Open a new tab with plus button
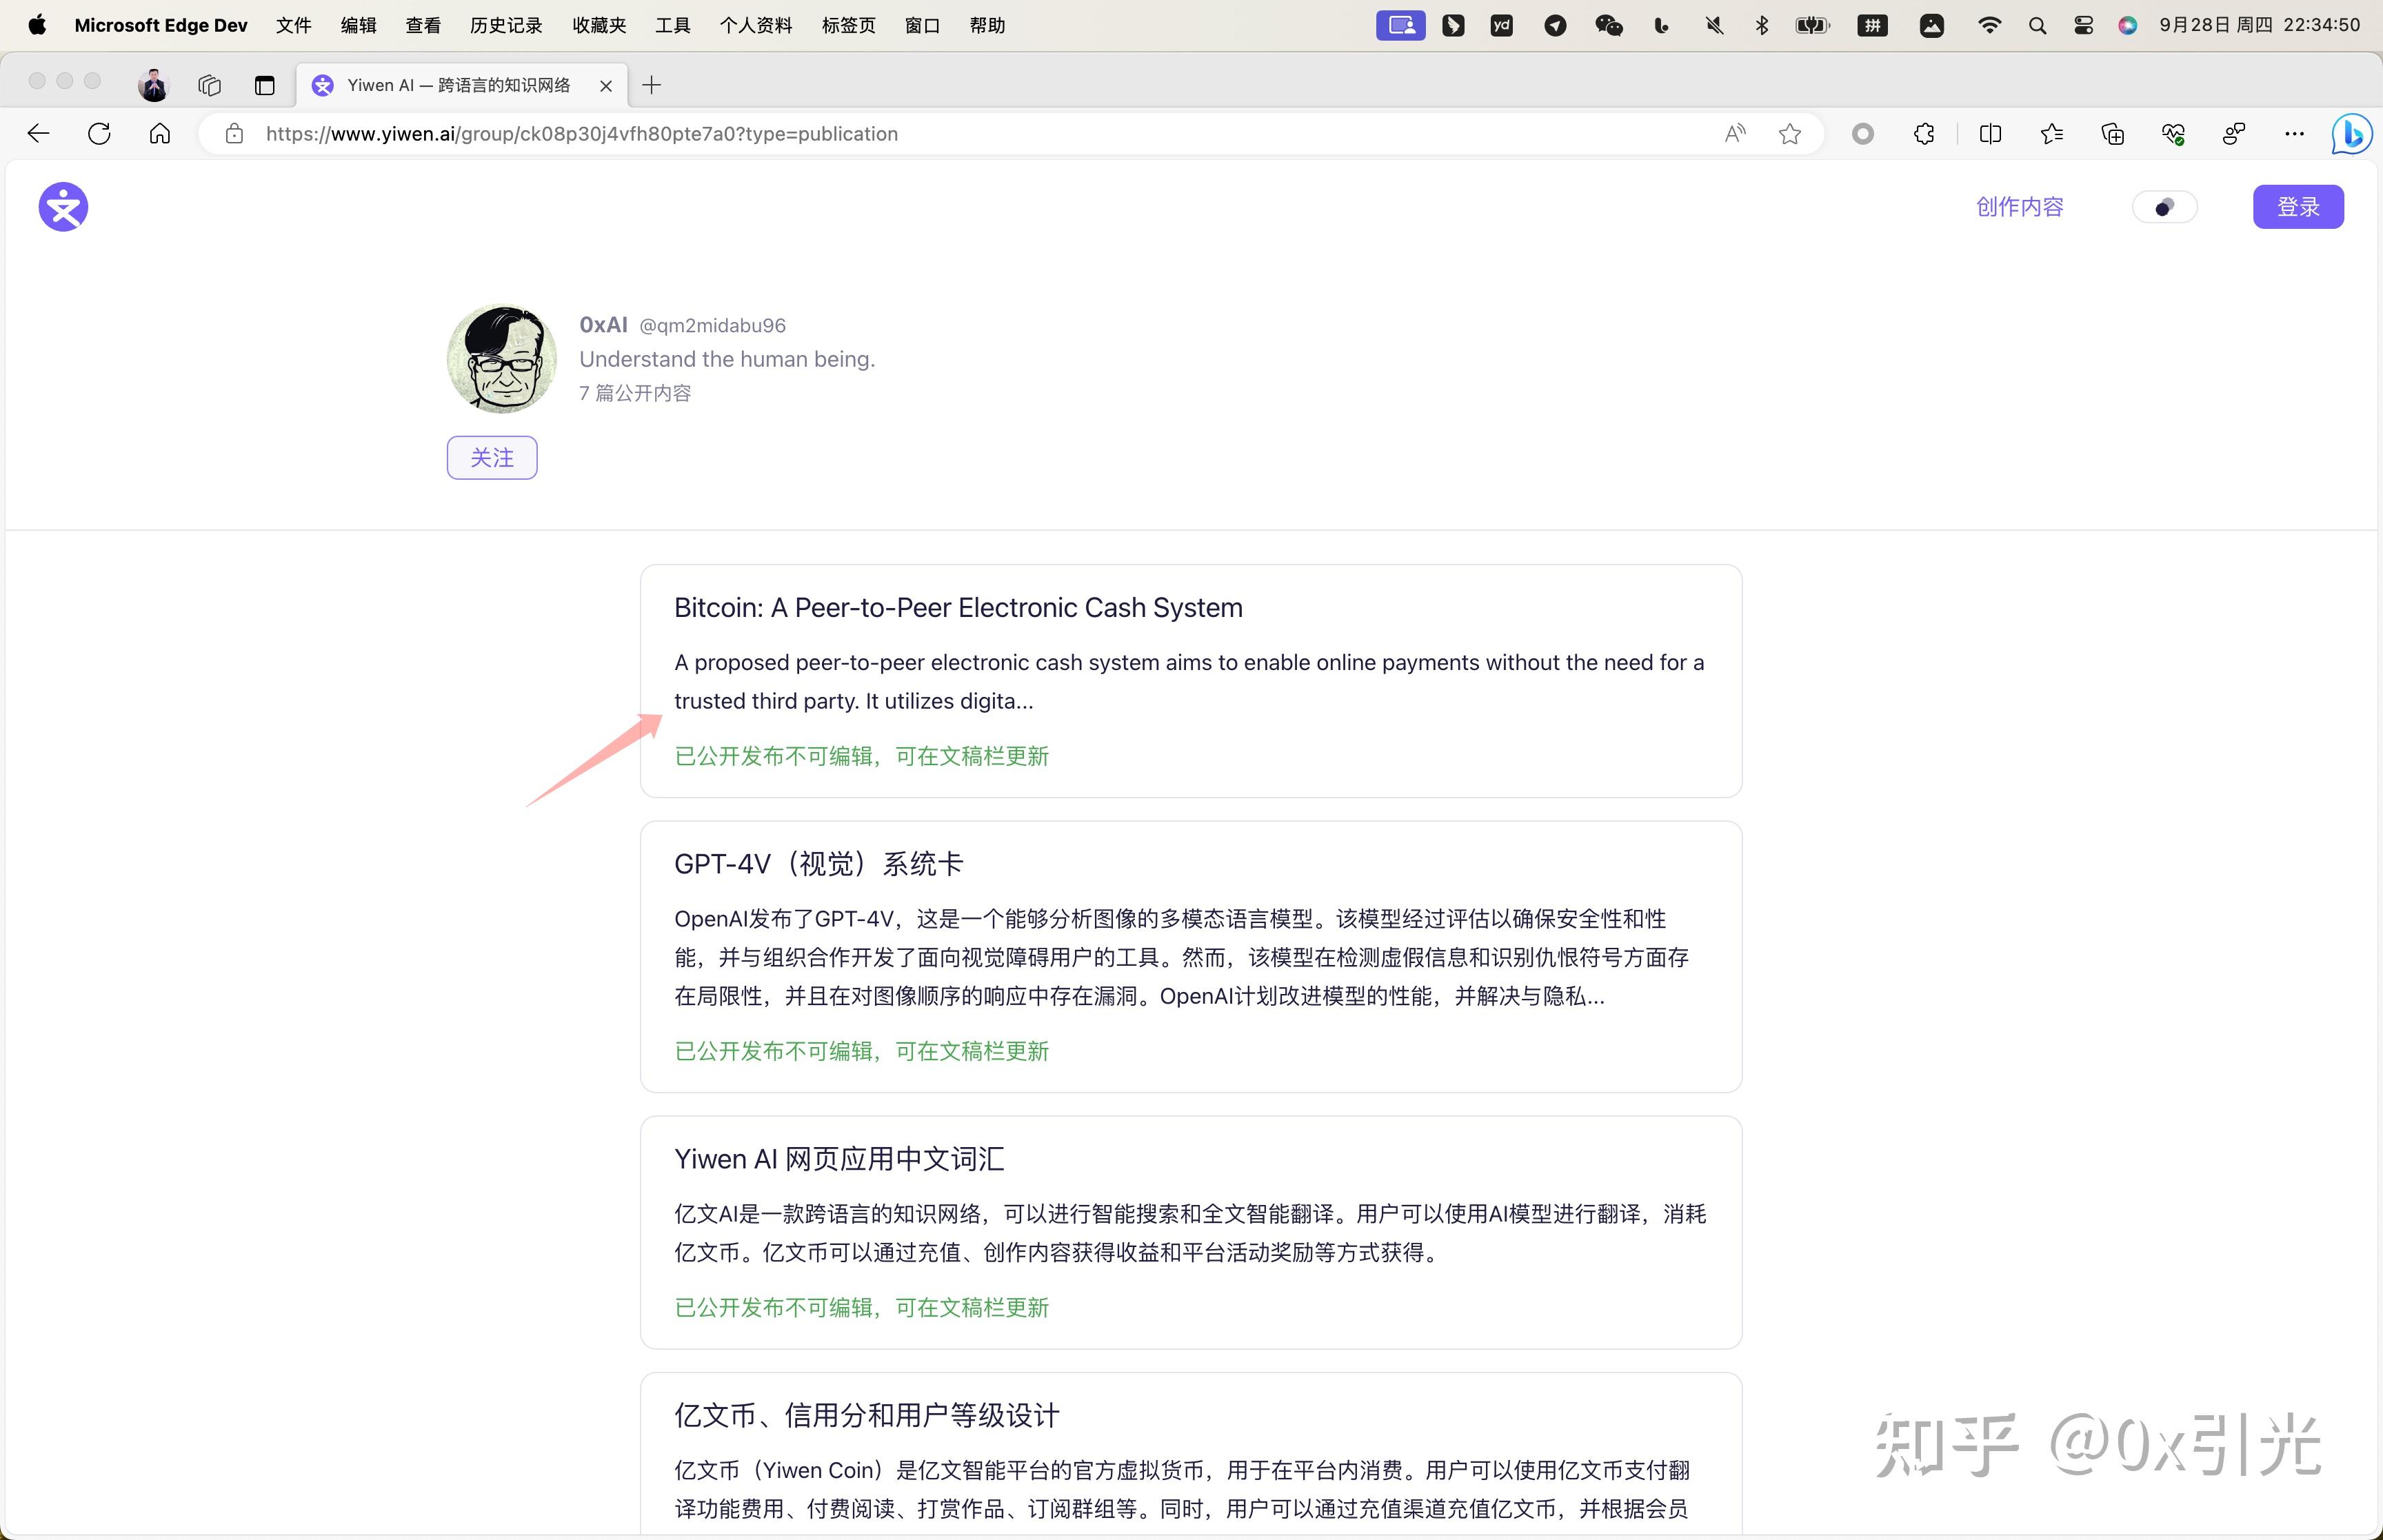Screen dimensions: 2383x1540 click(651, 85)
